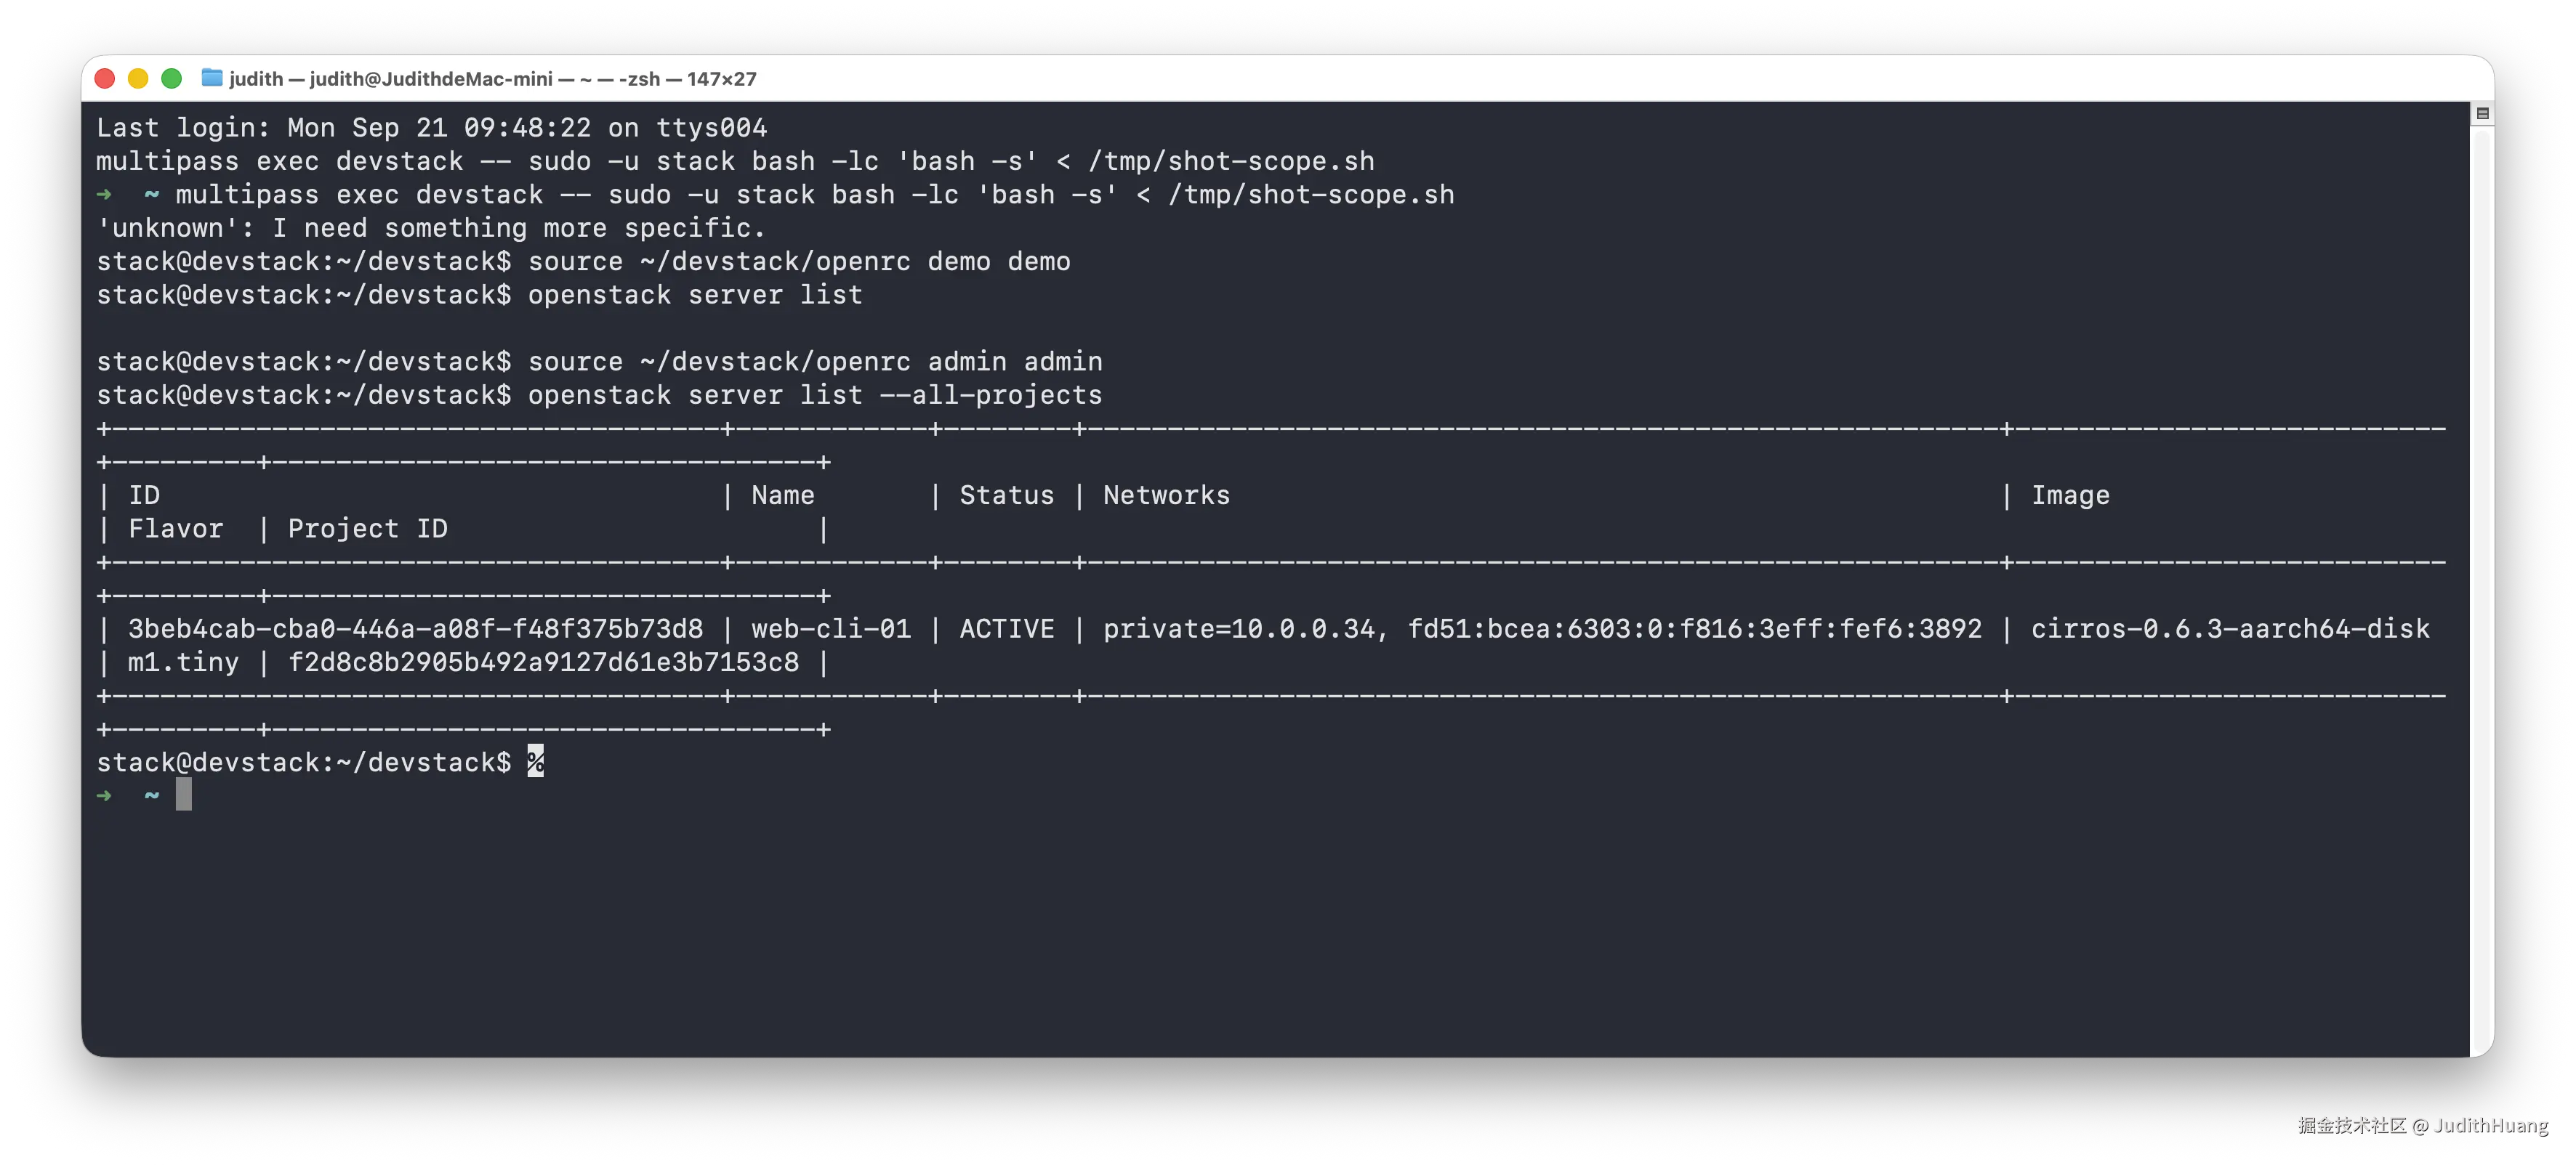Screen dimensions: 2576x1165
Task: Click the gray cursor block at the prompt
Action: 184,795
